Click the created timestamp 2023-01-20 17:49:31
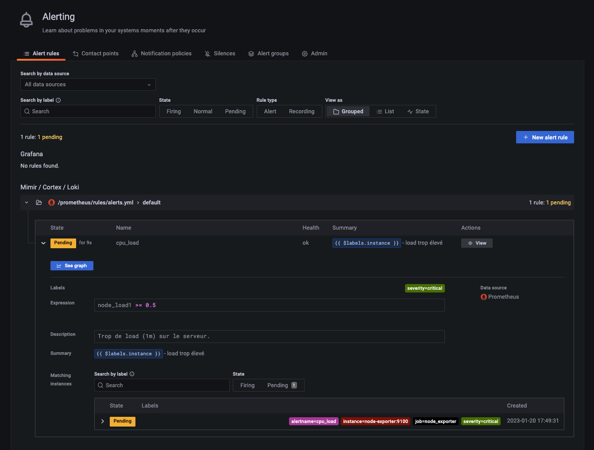This screenshot has height=450, width=594. pos(533,421)
